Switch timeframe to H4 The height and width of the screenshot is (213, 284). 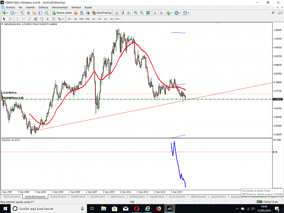(100, 19)
